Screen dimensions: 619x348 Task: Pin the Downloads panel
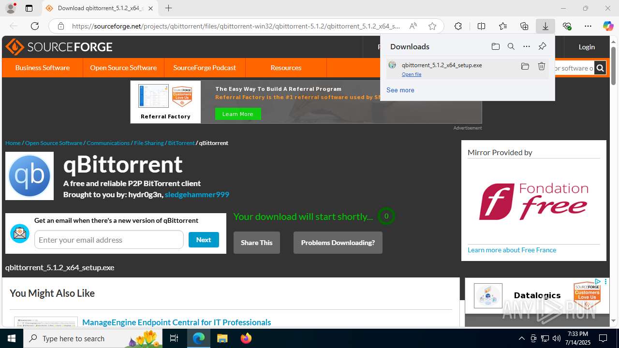pos(542,46)
